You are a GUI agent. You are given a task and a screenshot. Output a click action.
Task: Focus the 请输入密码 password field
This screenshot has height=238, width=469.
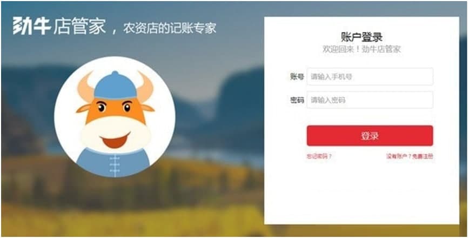370,100
